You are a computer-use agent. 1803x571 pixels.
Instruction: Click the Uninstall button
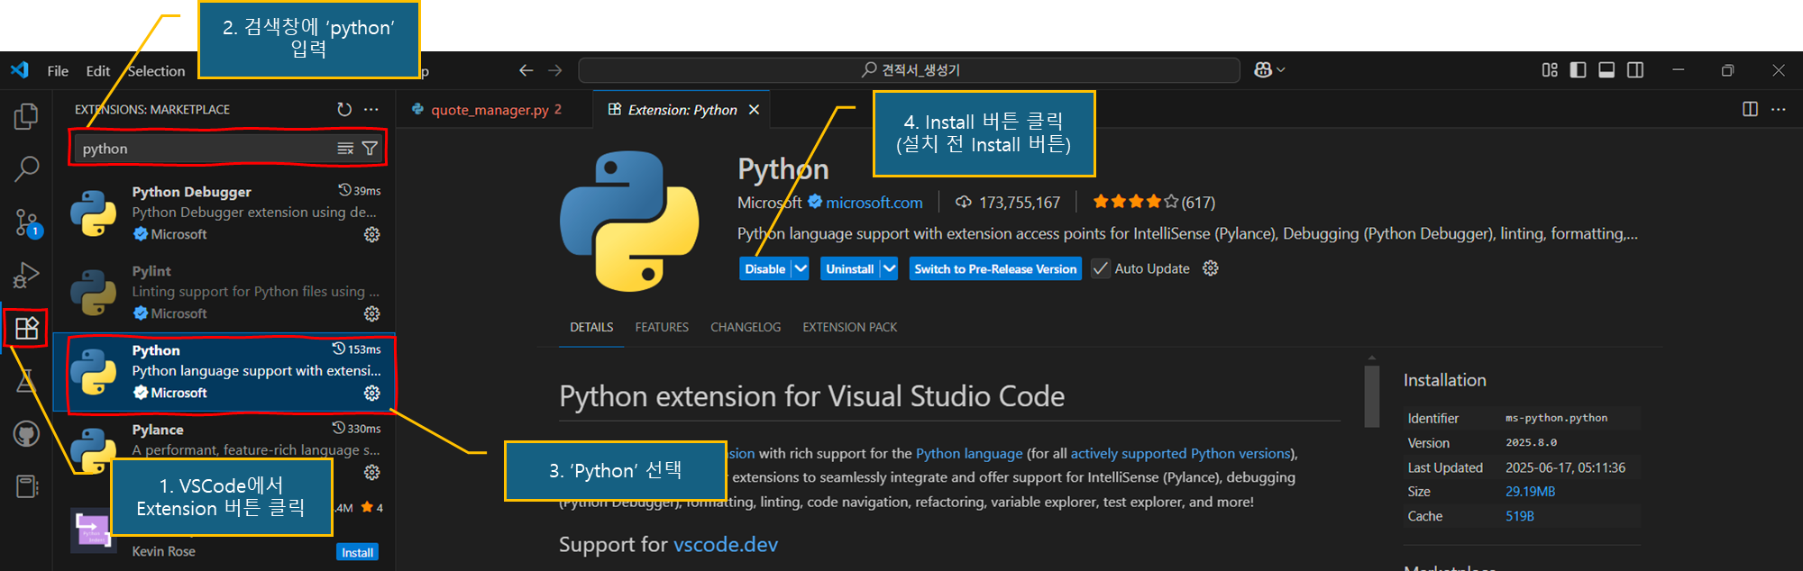(x=850, y=268)
